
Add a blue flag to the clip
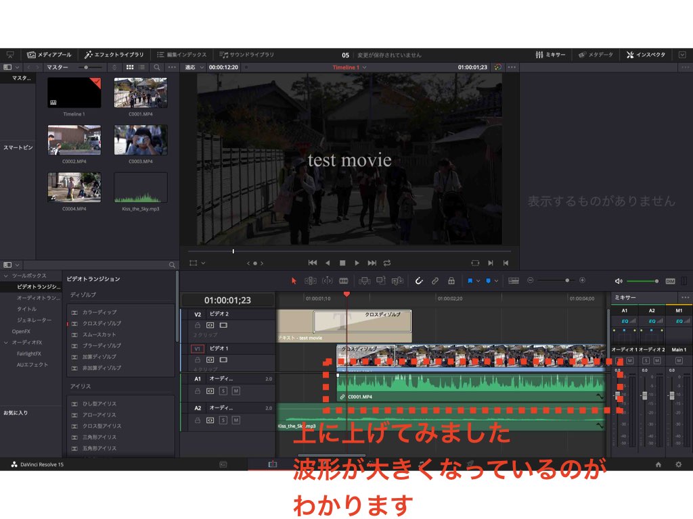(470, 280)
